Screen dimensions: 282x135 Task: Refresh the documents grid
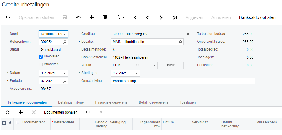click(x=8, y=112)
